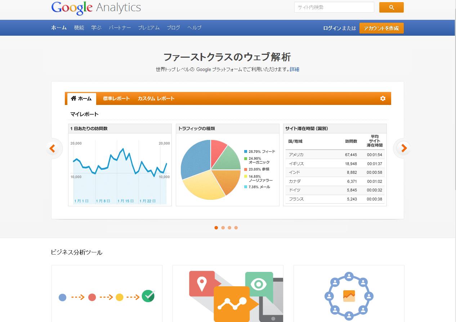Image resolution: width=456 pixels, height=322 pixels.
Task: Select the アメリカ table row label
Action: [296, 155]
